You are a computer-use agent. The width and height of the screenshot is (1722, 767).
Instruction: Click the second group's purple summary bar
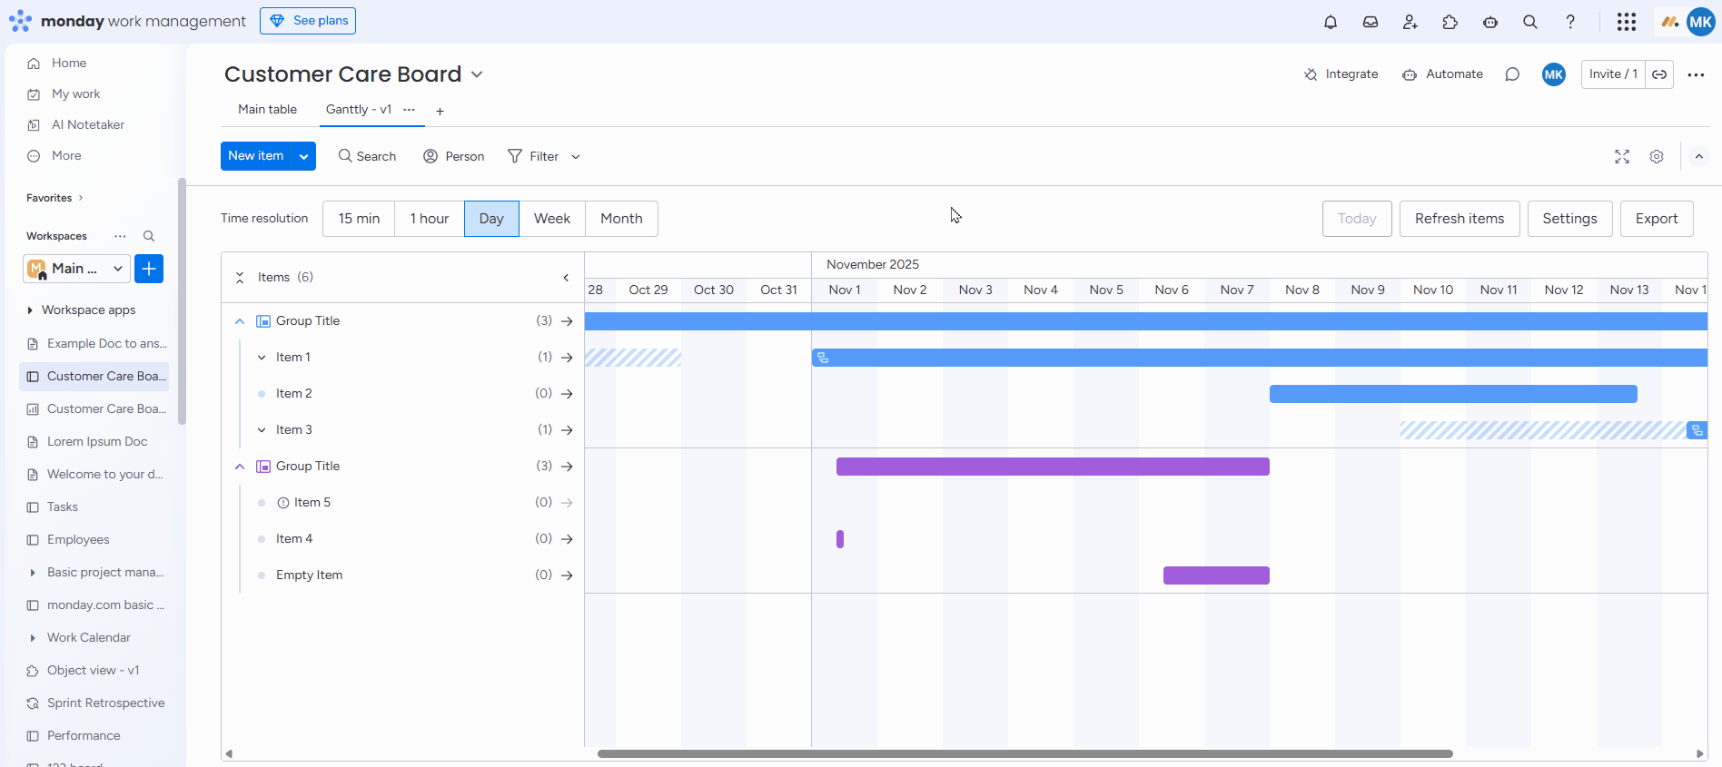click(x=1053, y=467)
